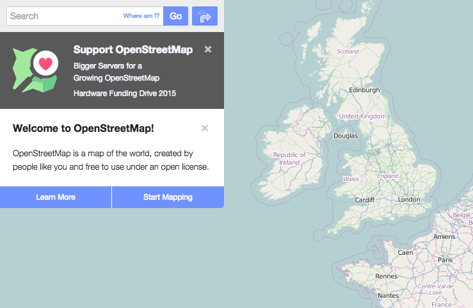The image size is (473, 308).
Task: Close the Support OpenStreetMap banner
Action: (x=208, y=49)
